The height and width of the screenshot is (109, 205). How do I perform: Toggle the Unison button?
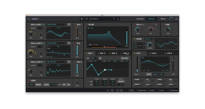46,85
